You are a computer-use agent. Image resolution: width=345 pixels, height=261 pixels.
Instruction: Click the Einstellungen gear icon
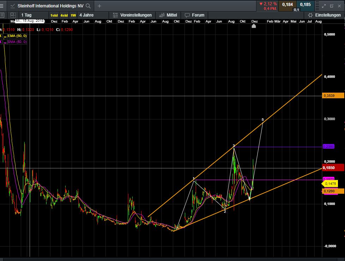310,15
